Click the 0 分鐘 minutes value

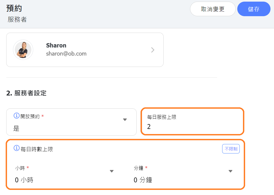[143, 180]
